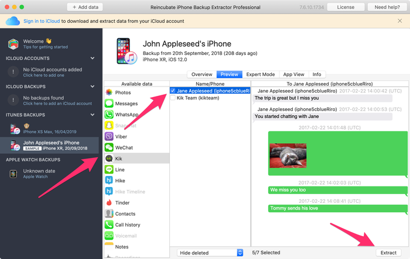Select the Hike icon
This screenshot has width=410, height=259.
(x=109, y=181)
